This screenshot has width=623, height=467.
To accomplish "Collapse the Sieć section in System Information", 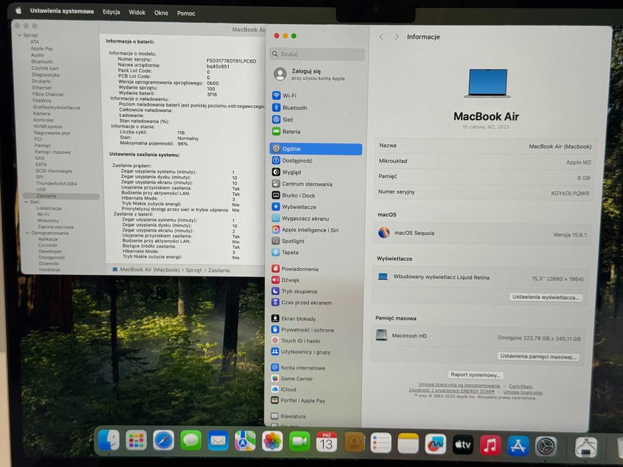I will click(26, 202).
